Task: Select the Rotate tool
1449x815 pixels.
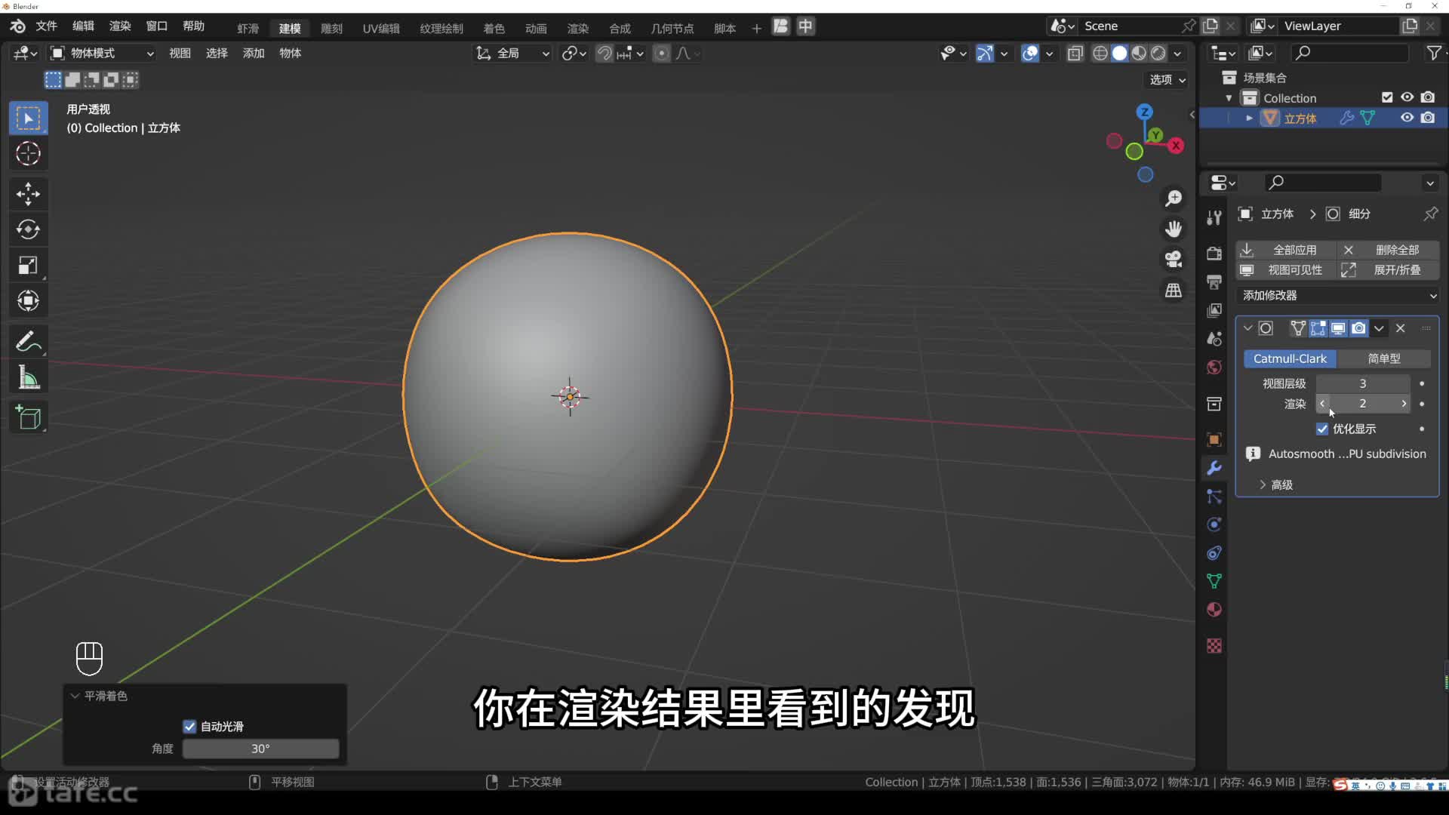Action: click(x=28, y=229)
